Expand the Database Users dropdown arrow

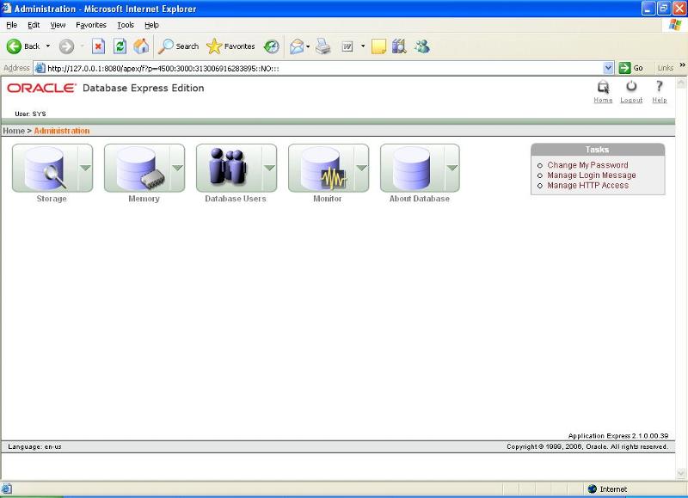tap(270, 168)
